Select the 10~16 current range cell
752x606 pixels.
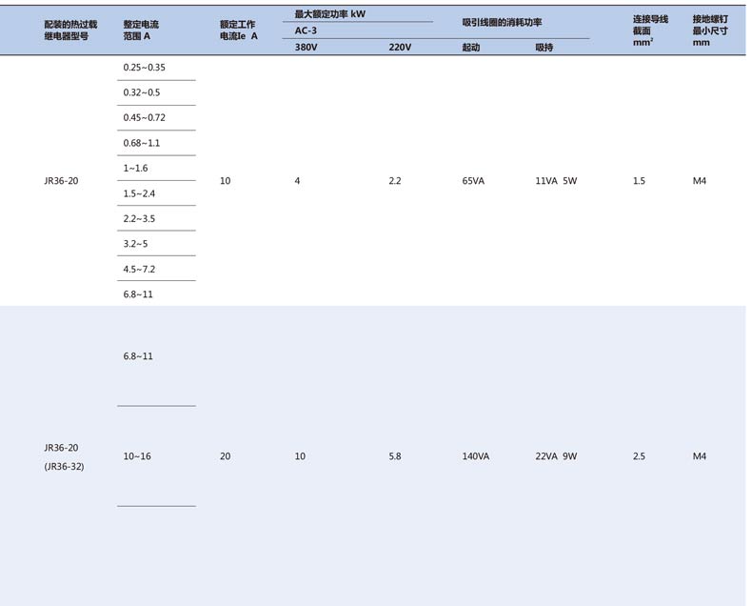coord(137,456)
